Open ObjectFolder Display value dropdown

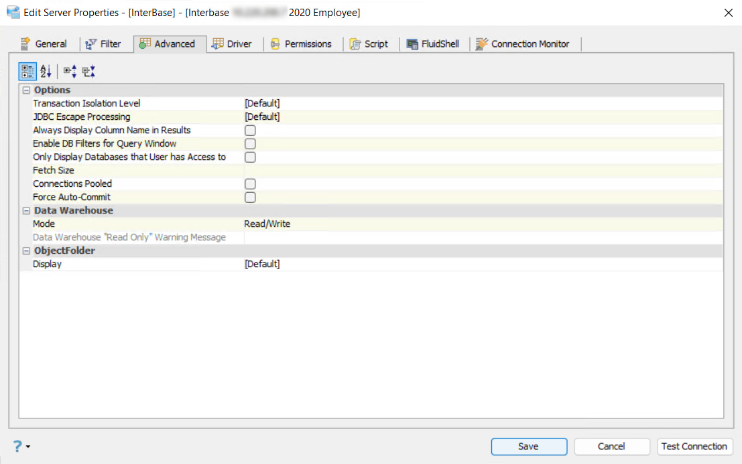point(483,264)
